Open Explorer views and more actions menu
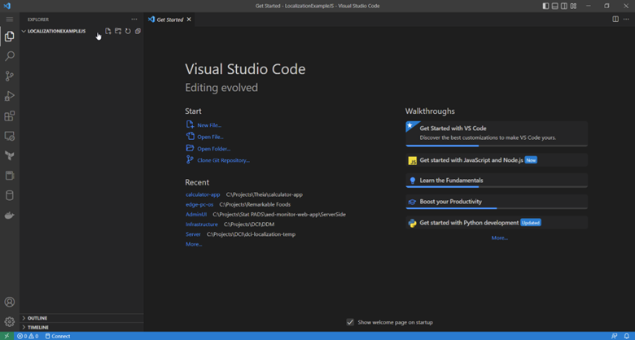635x340 pixels. (x=134, y=20)
